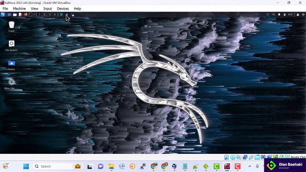Select the Home folder desktop icon

[x=11, y=65]
